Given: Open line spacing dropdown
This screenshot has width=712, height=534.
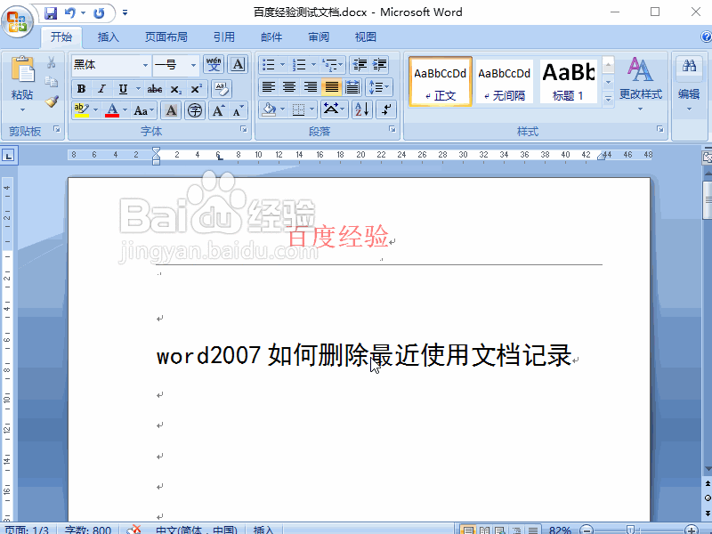Looking at the screenshot, I should pos(379,86).
